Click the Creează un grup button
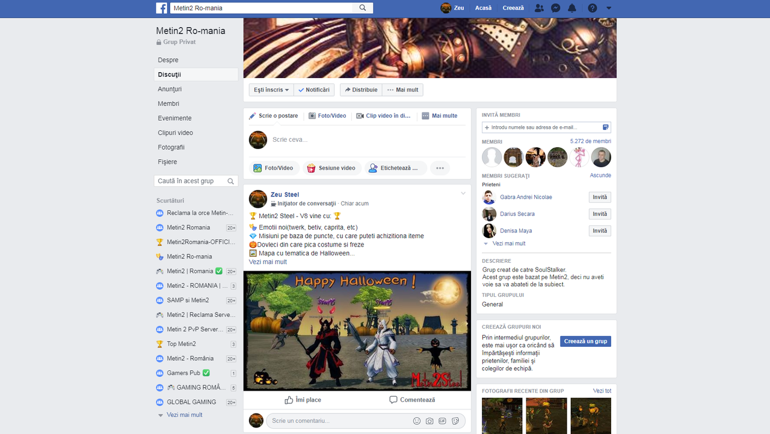Screen dimensions: 770x434 (x=585, y=341)
